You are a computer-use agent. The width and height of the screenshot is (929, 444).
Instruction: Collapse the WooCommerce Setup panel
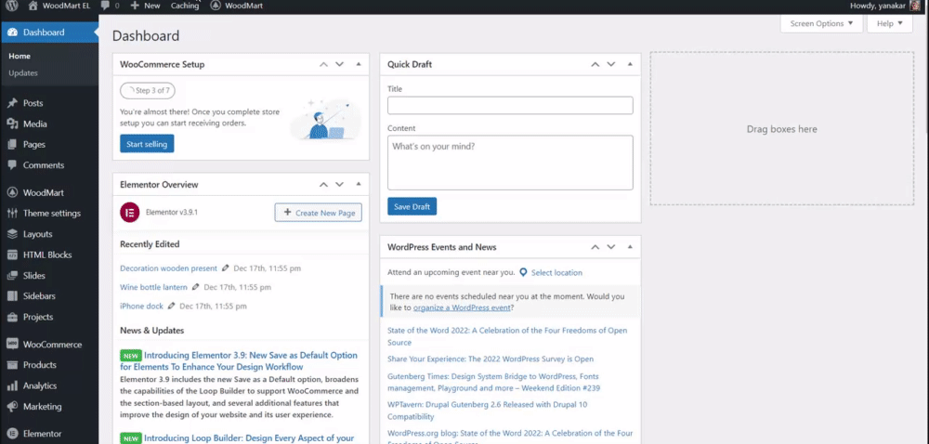[x=359, y=64]
